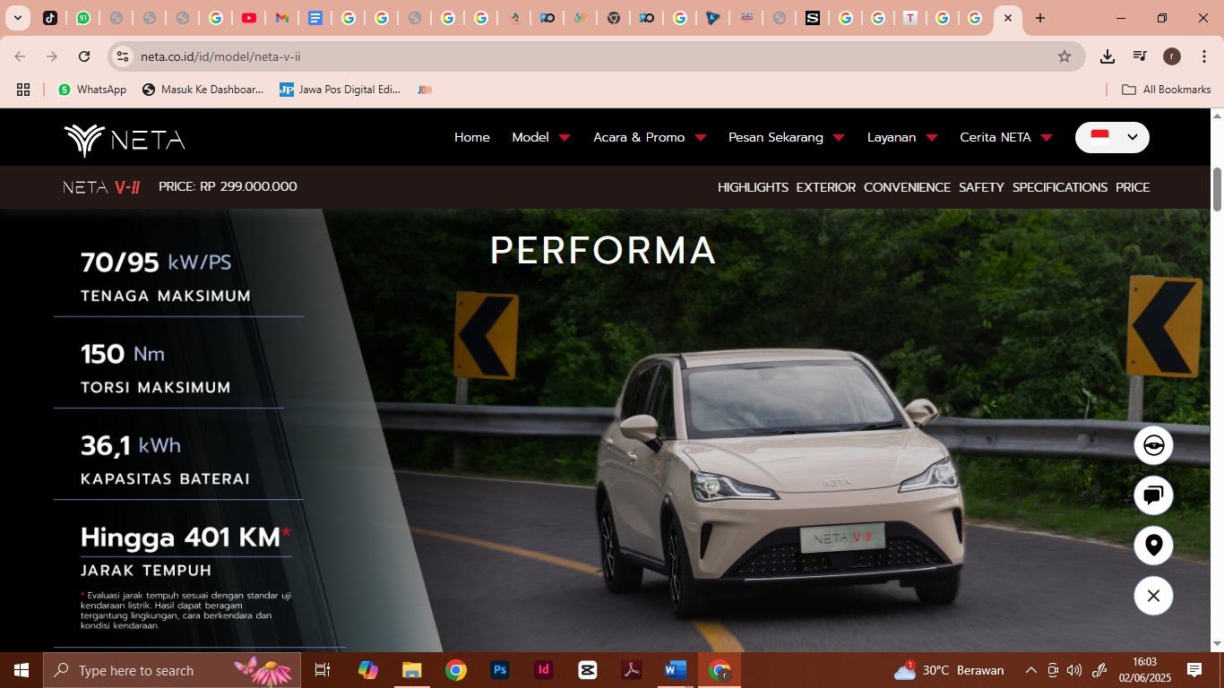Expand the Pesan Sekarang dropdown

[x=787, y=137]
